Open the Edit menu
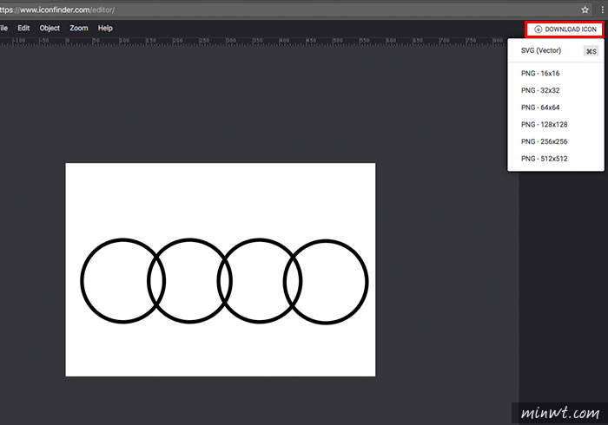Image resolution: width=608 pixels, height=425 pixels. (23, 29)
